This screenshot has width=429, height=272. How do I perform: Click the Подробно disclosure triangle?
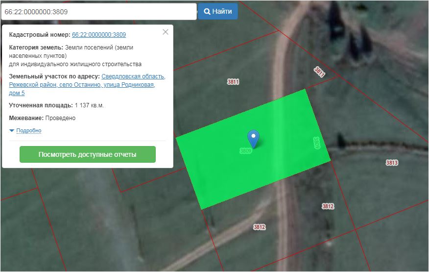point(12,131)
